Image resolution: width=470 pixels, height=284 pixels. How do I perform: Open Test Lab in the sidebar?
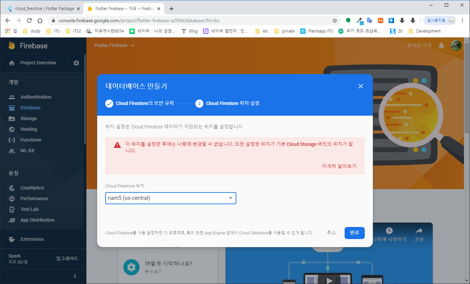(29, 209)
